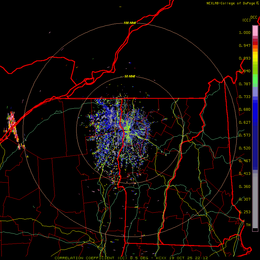Click the 0.360 color scale value
The width and height of the screenshot is (260, 260).
point(245,187)
